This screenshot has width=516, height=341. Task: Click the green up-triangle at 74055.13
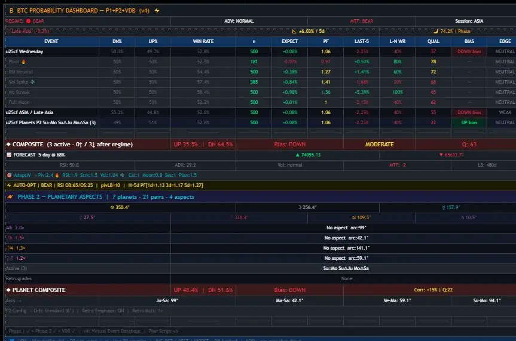click(298, 155)
